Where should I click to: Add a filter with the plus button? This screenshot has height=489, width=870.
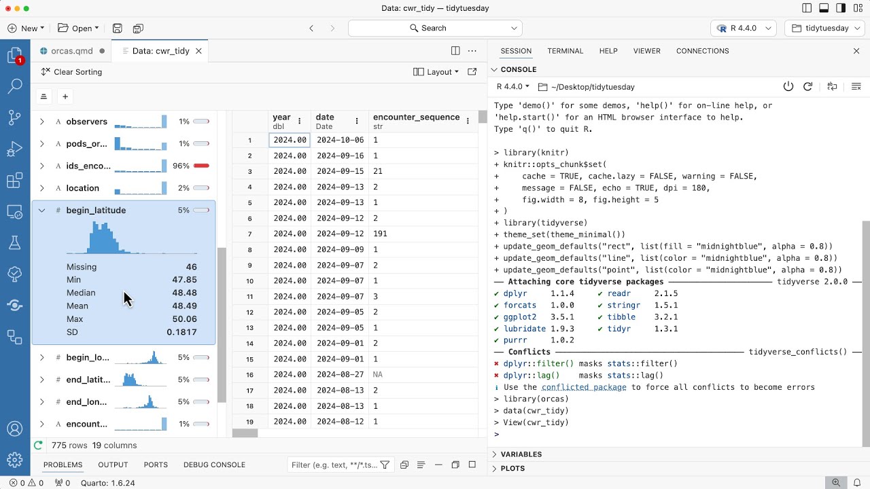click(65, 96)
